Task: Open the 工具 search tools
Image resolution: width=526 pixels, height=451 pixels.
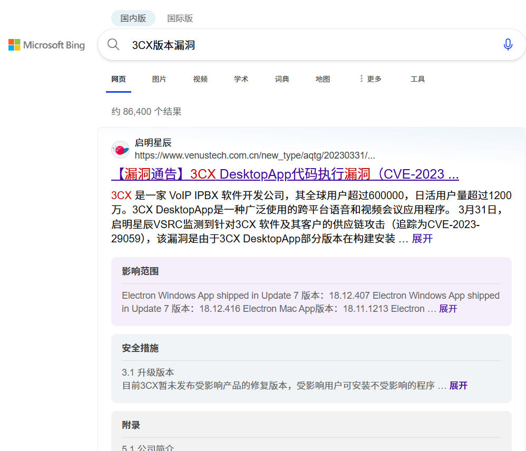Action: point(417,79)
